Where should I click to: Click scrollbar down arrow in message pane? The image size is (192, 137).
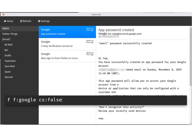tap(191, 123)
